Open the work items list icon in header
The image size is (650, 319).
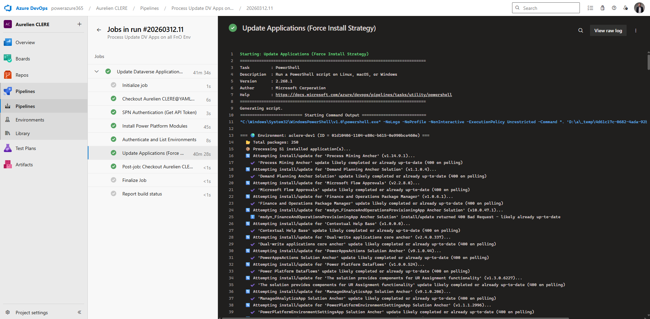[x=590, y=8]
